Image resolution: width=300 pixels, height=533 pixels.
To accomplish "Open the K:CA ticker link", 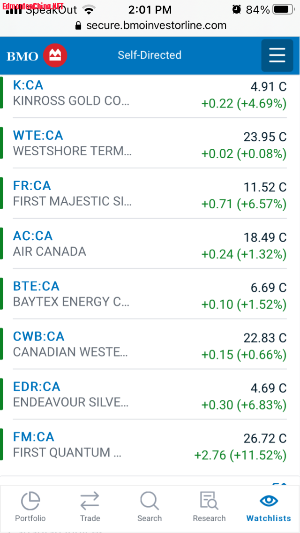I will pyautogui.click(x=28, y=85).
